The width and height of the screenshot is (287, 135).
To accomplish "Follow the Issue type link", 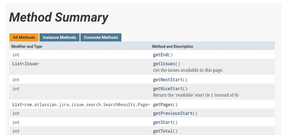I will coord(31,64).
